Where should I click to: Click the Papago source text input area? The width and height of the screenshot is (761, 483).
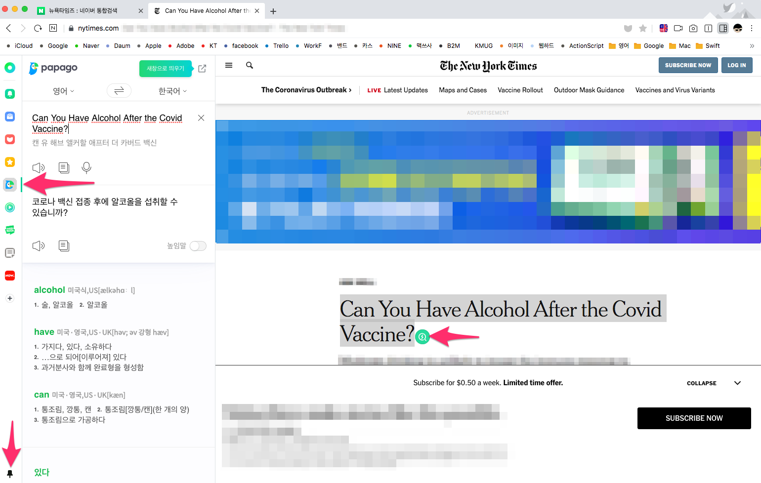click(107, 123)
